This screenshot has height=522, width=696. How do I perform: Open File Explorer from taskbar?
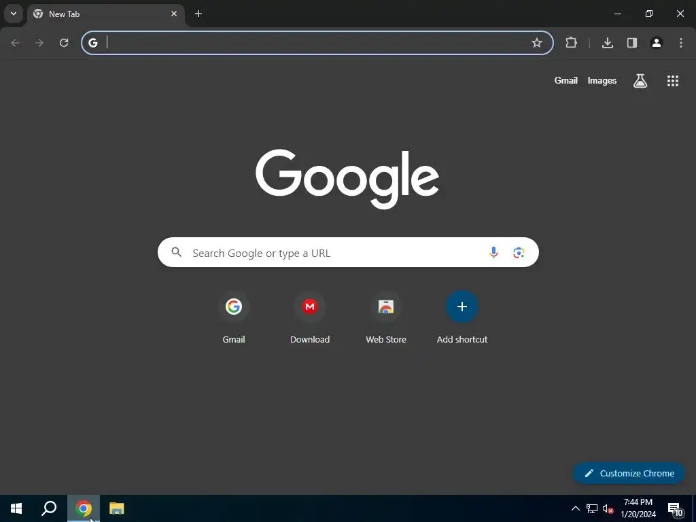(x=117, y=508)
